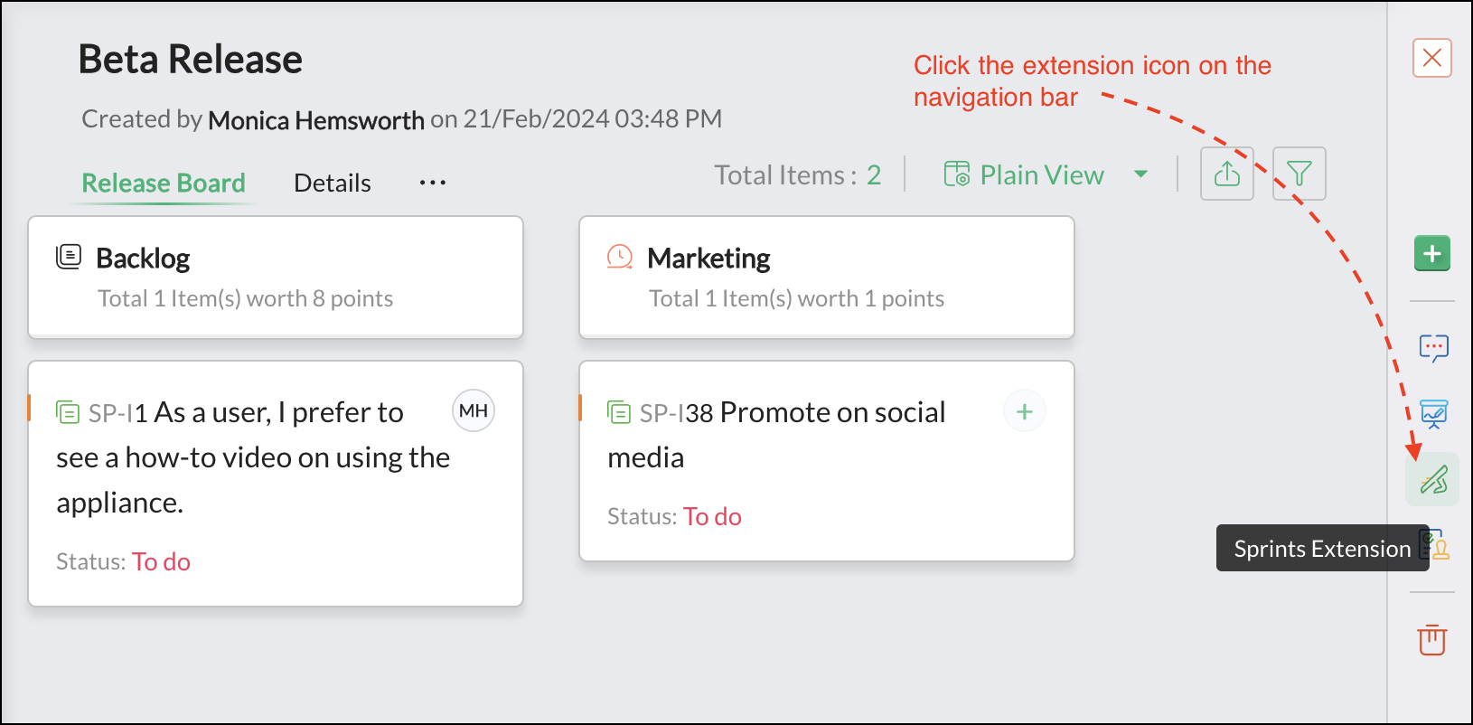Click the To do status on SP-I1

point(161,561)
